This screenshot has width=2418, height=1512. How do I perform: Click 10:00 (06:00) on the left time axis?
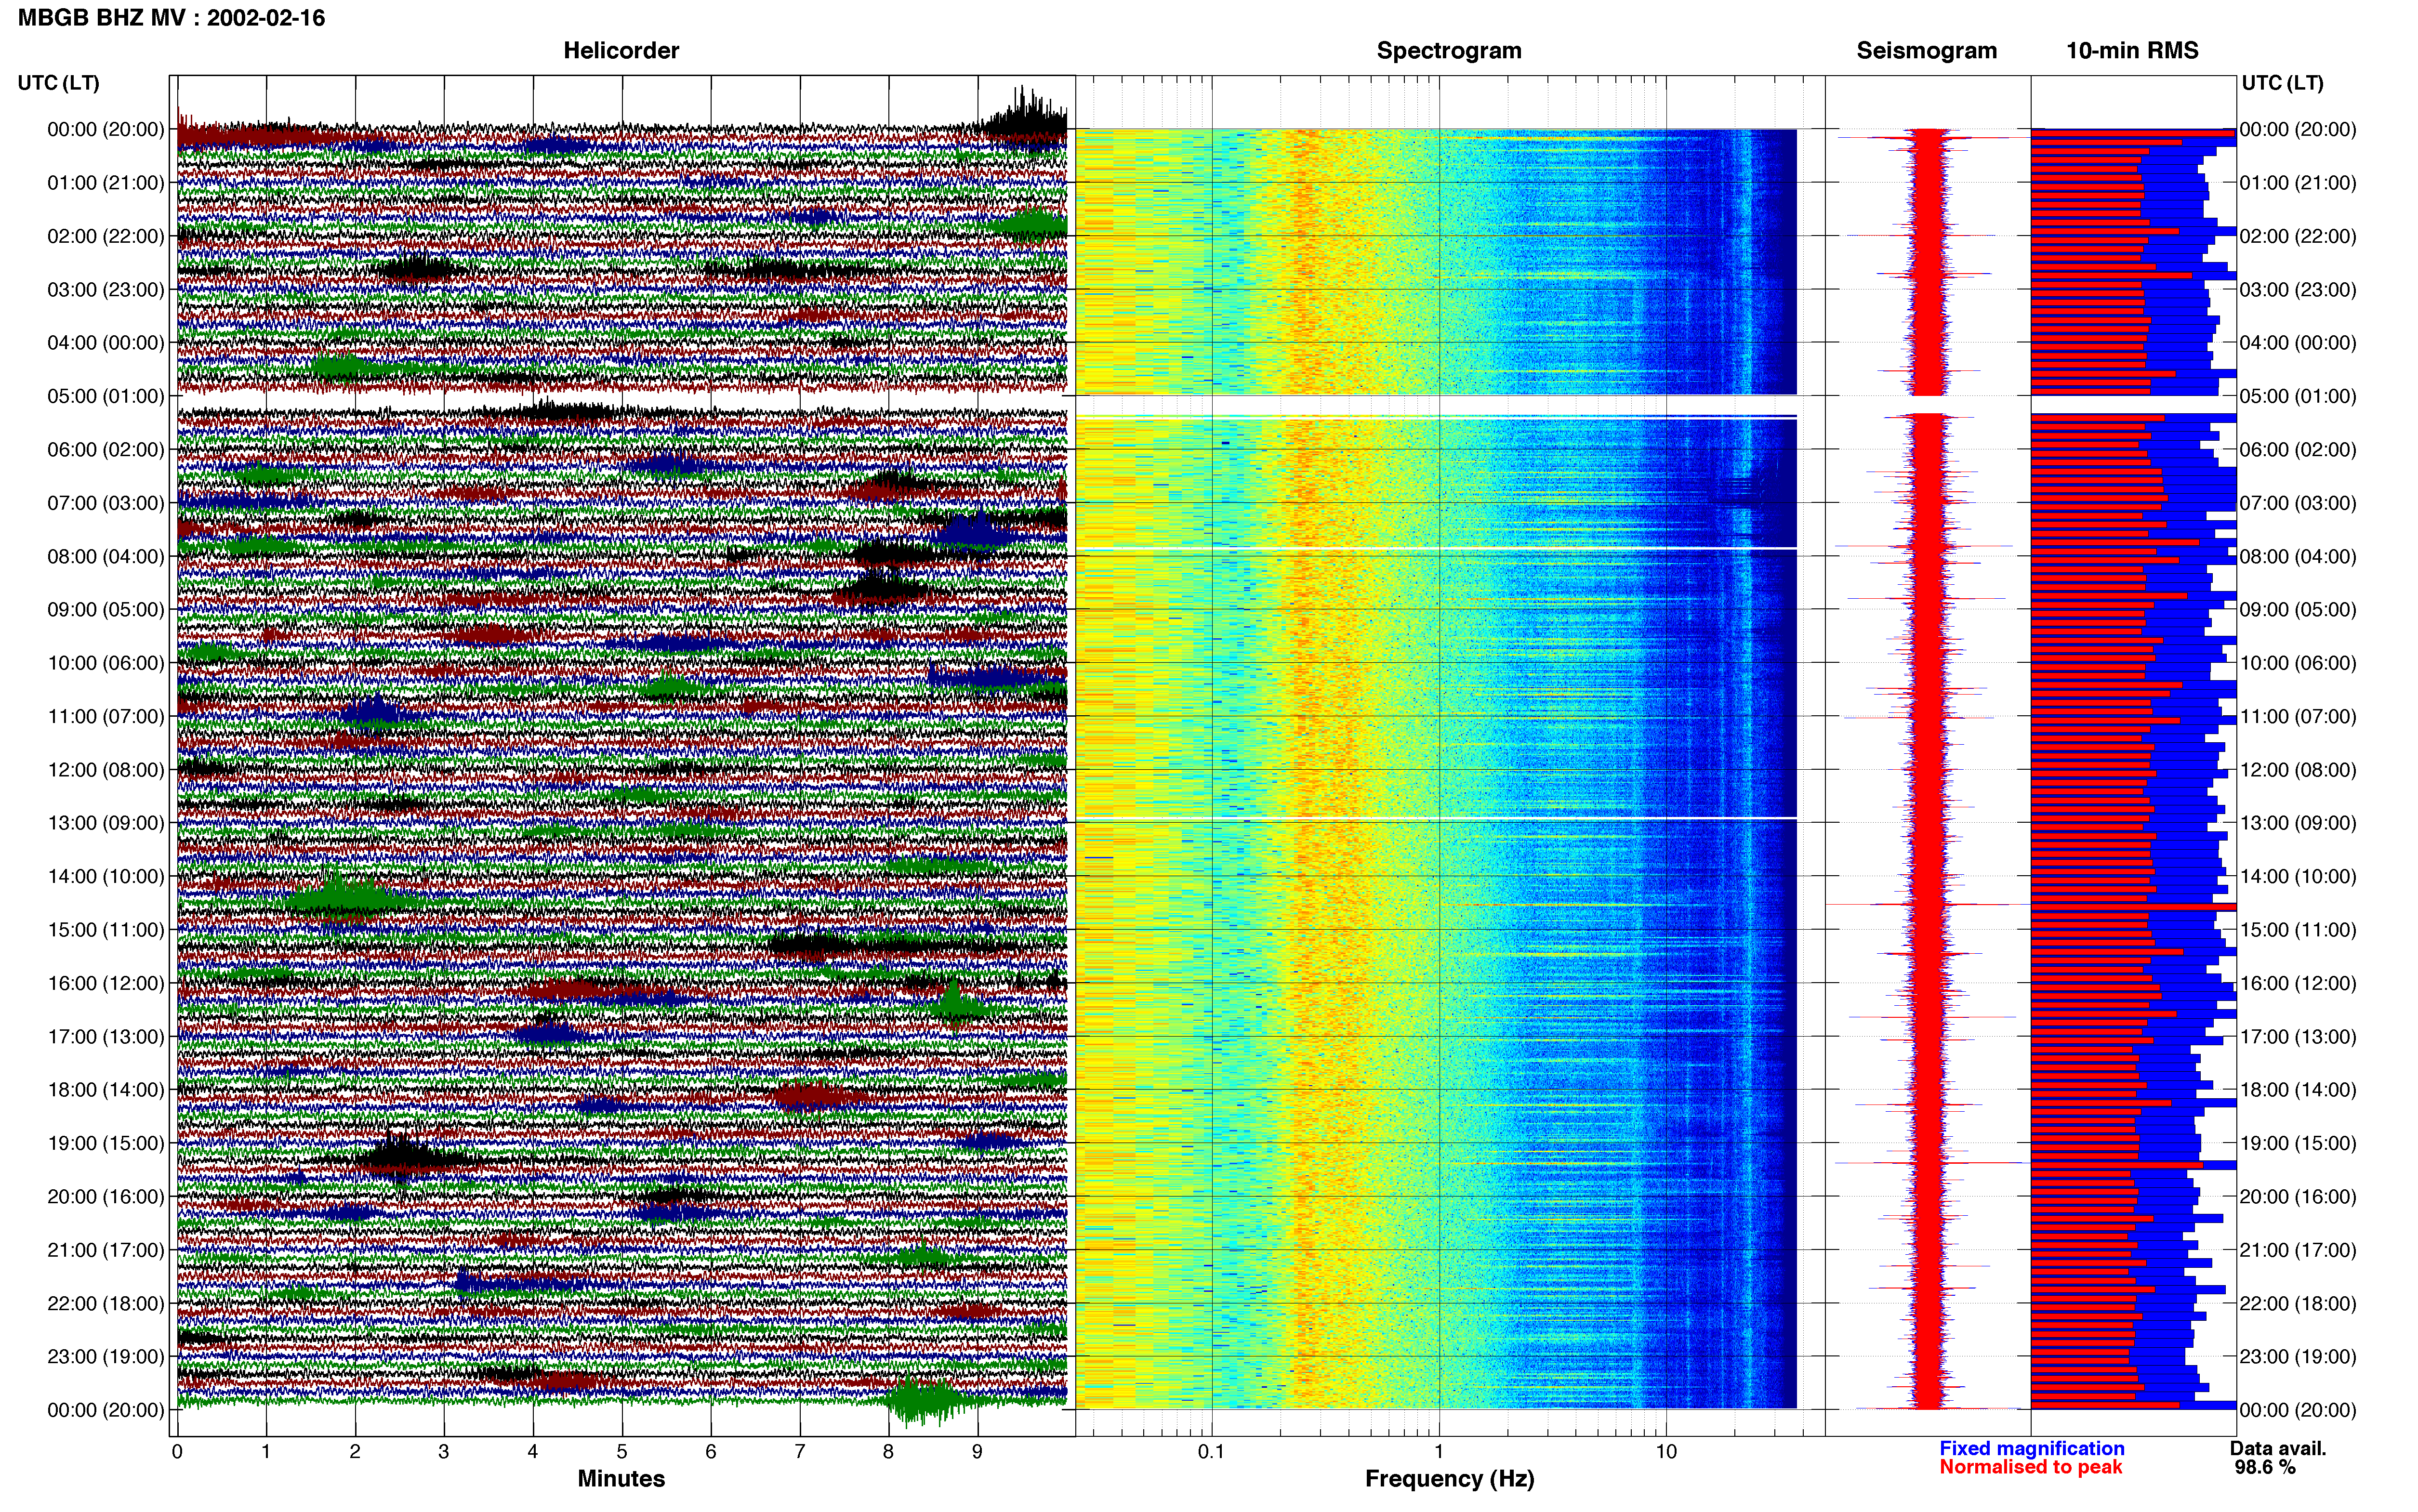[106, 663]
